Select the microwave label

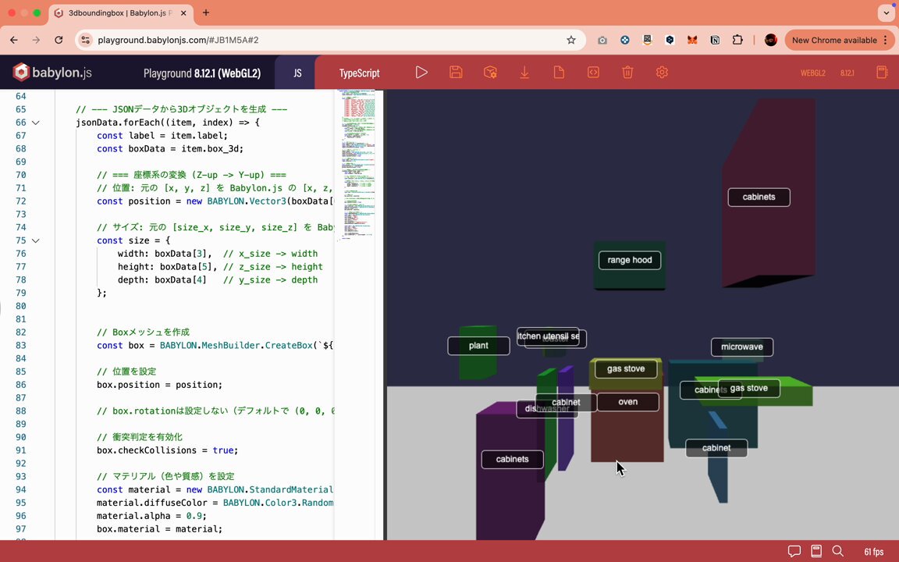(x=742, y=347)
